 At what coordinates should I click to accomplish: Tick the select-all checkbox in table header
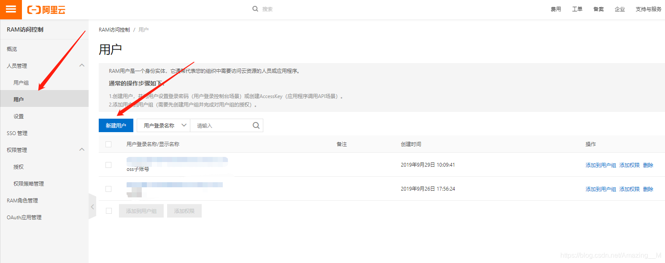108,144
